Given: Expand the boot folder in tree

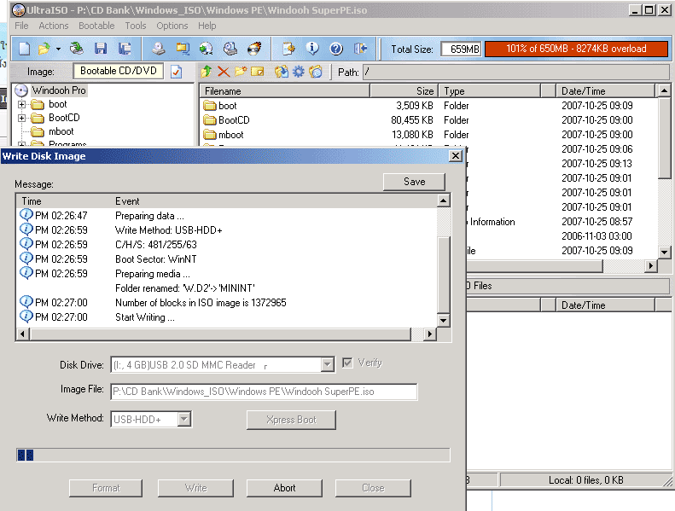Looking at the screenshot, I should 21,104.
